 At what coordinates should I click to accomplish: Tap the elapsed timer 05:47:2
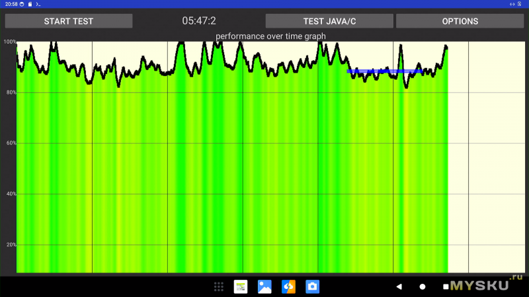click(199, 21)
